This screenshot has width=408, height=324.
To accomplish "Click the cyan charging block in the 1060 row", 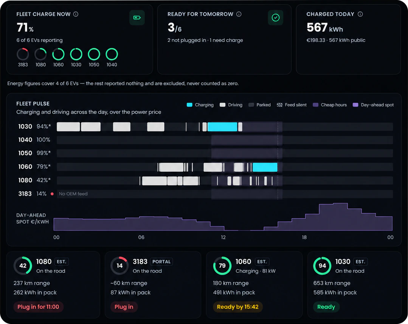I will coord(265,167).
